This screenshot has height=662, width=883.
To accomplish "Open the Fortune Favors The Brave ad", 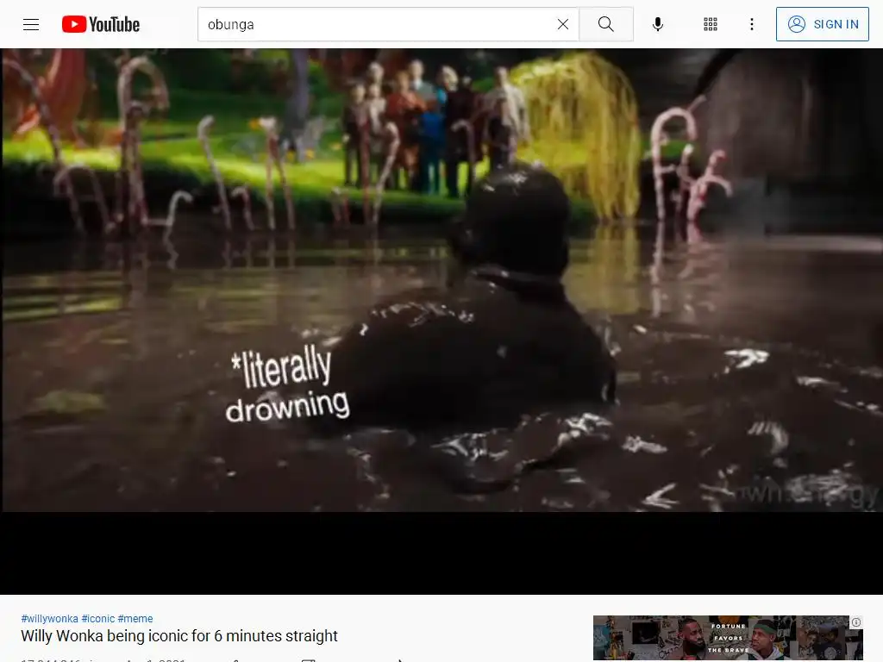I will [728, 639].
